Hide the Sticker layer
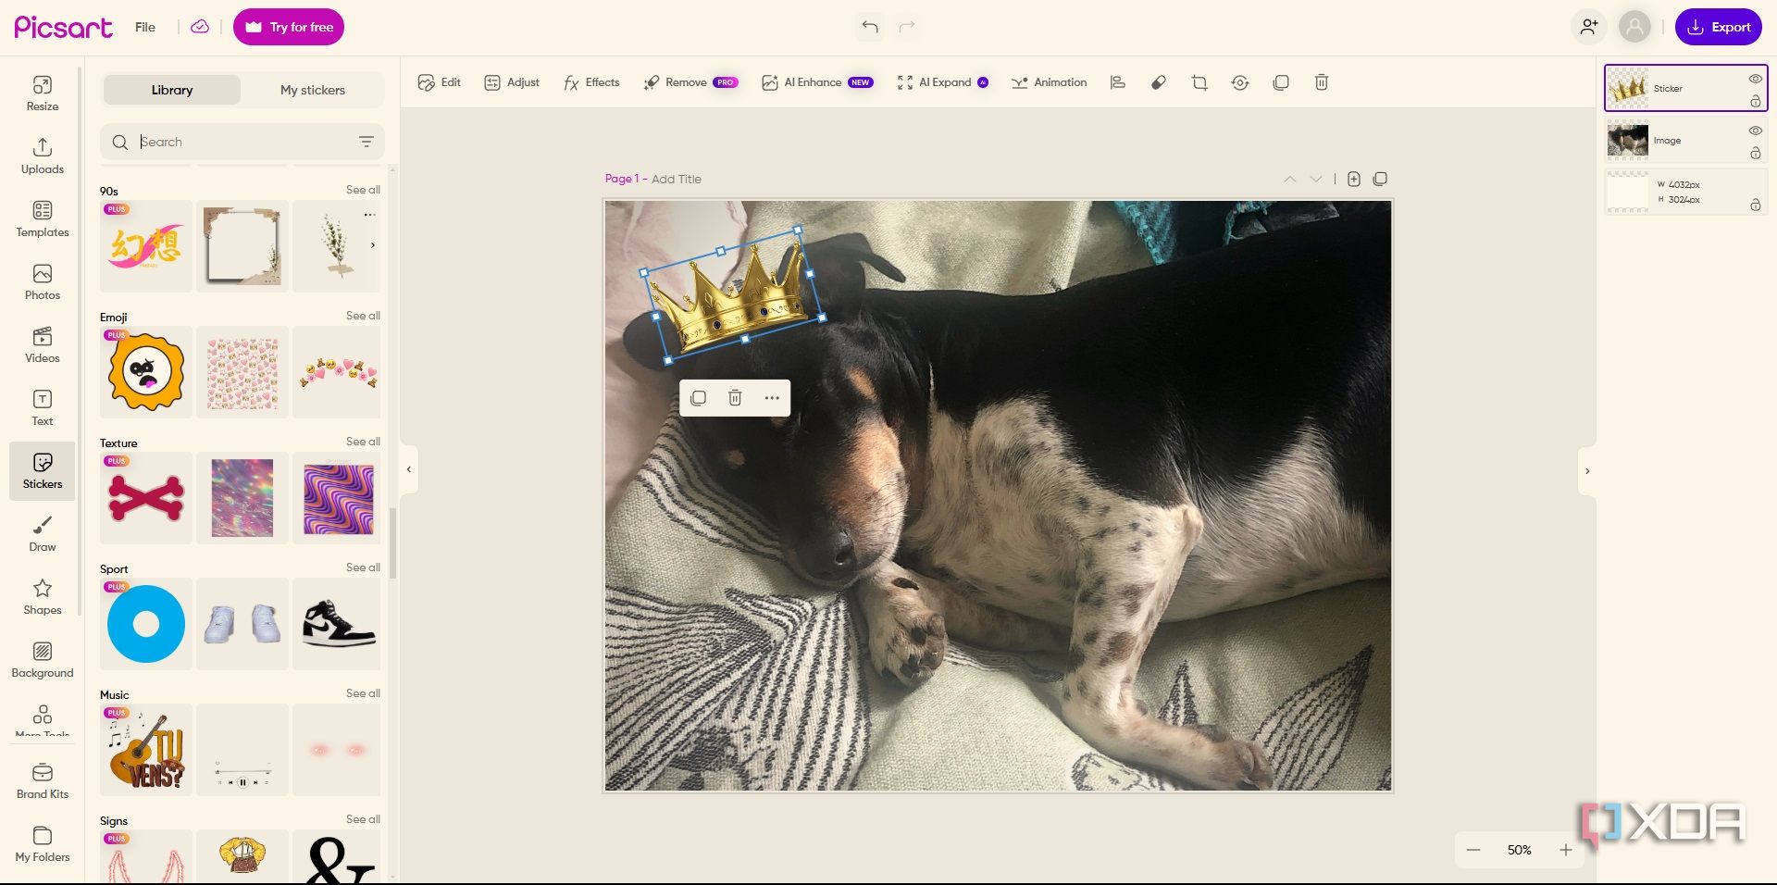 tap(1755, 79)
